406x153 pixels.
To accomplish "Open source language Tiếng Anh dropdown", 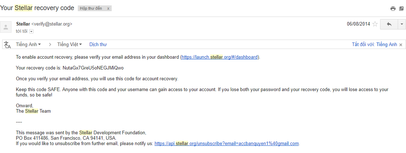I will coord(28,44).
